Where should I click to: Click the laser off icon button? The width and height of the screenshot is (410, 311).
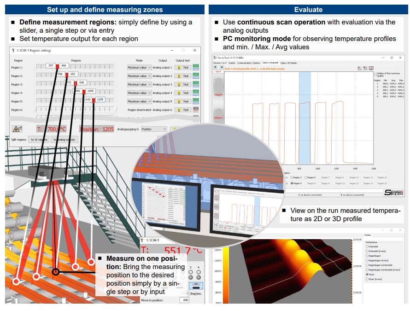(x=17, y=129)
